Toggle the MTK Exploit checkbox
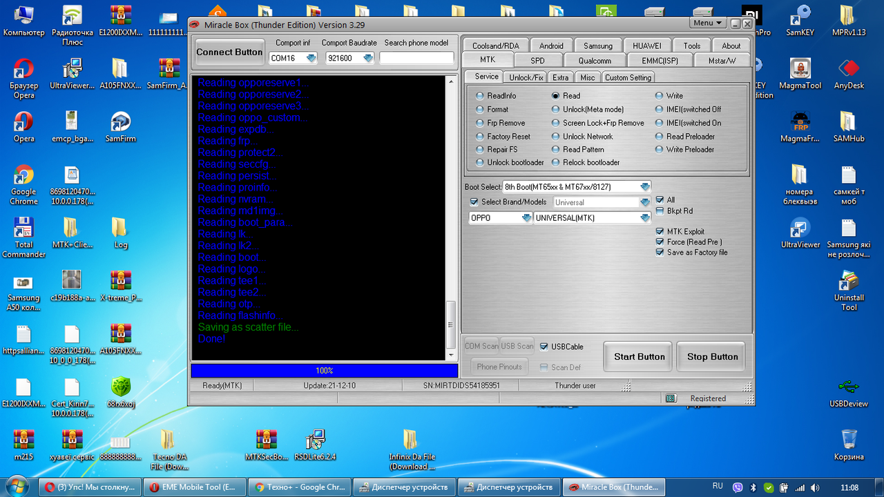Screen dimensions: 884x497 (x=660, y=232)
